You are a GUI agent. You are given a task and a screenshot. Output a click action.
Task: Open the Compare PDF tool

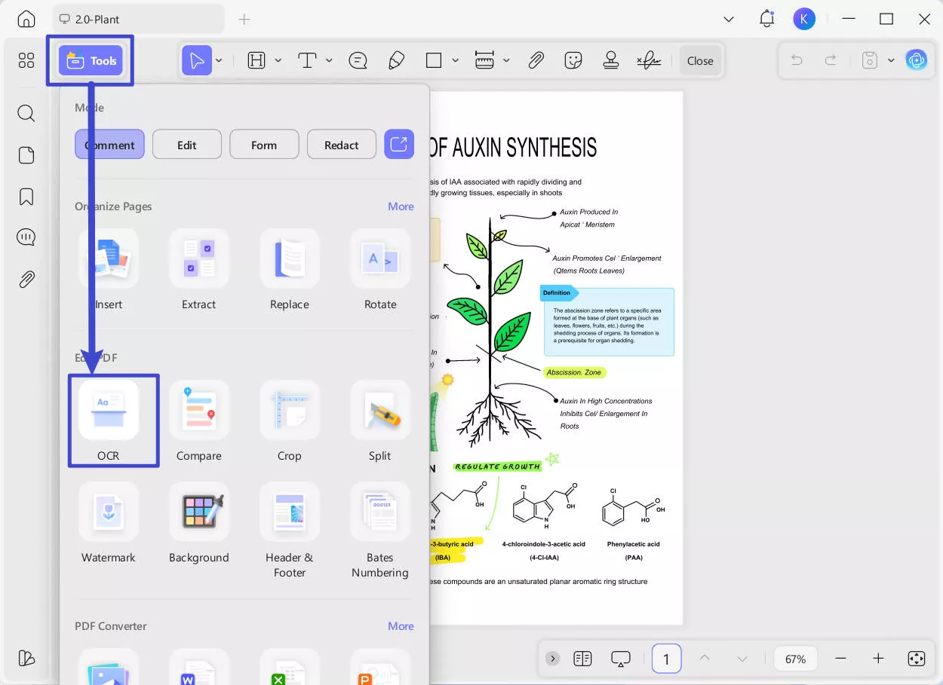click(199, 411)
